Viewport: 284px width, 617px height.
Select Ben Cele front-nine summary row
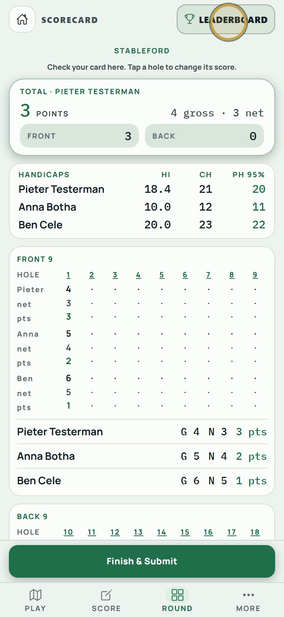pos(142,481)
